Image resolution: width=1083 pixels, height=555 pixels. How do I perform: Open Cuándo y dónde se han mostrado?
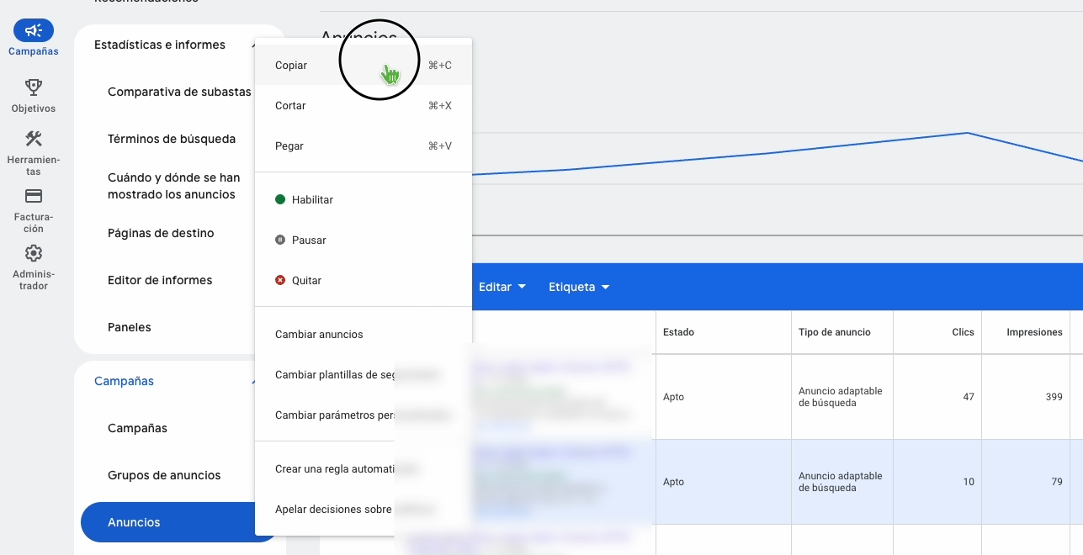[173, 186]
